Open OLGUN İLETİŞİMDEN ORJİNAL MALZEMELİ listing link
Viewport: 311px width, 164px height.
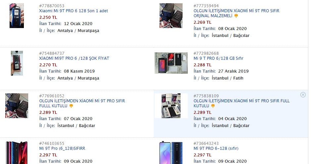coord(236,13)
